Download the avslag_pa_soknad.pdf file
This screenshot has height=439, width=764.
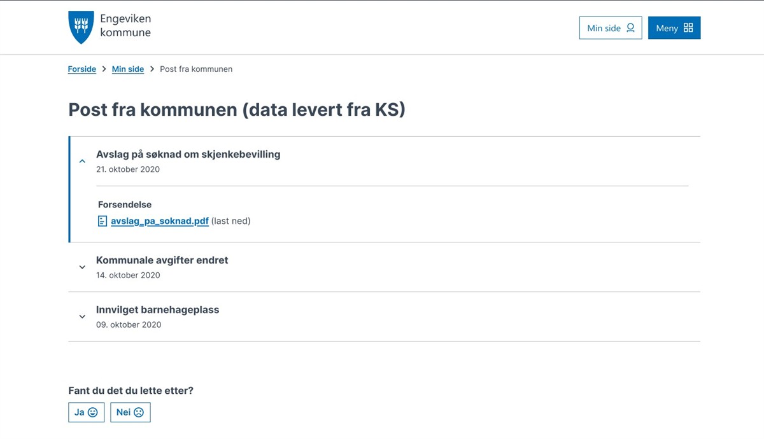[x=160, y=221]
